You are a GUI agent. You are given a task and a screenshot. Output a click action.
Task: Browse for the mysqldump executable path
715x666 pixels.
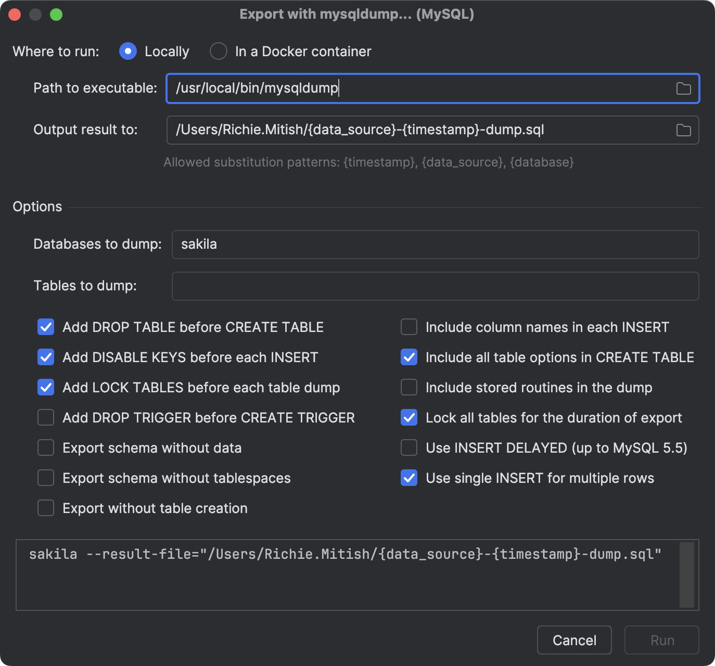coord(683,88)
